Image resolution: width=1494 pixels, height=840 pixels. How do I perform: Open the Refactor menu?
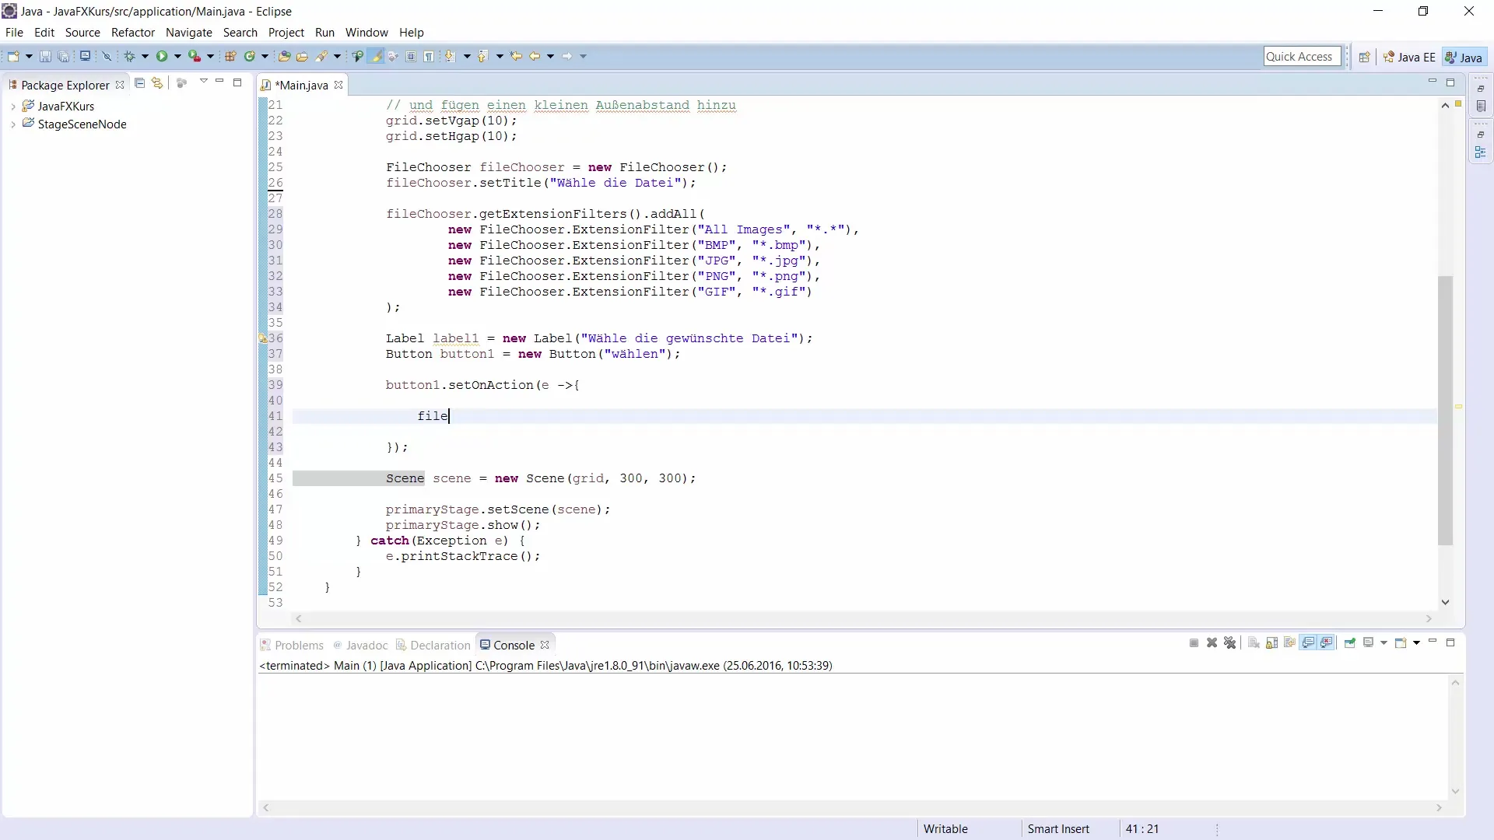tap(133, 33)
